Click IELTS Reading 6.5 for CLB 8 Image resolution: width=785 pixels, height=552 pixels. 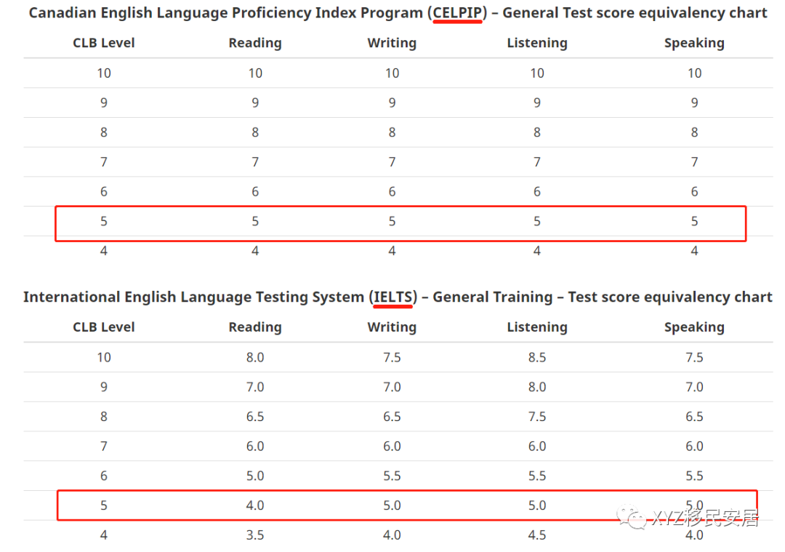[x=255, y=416]
